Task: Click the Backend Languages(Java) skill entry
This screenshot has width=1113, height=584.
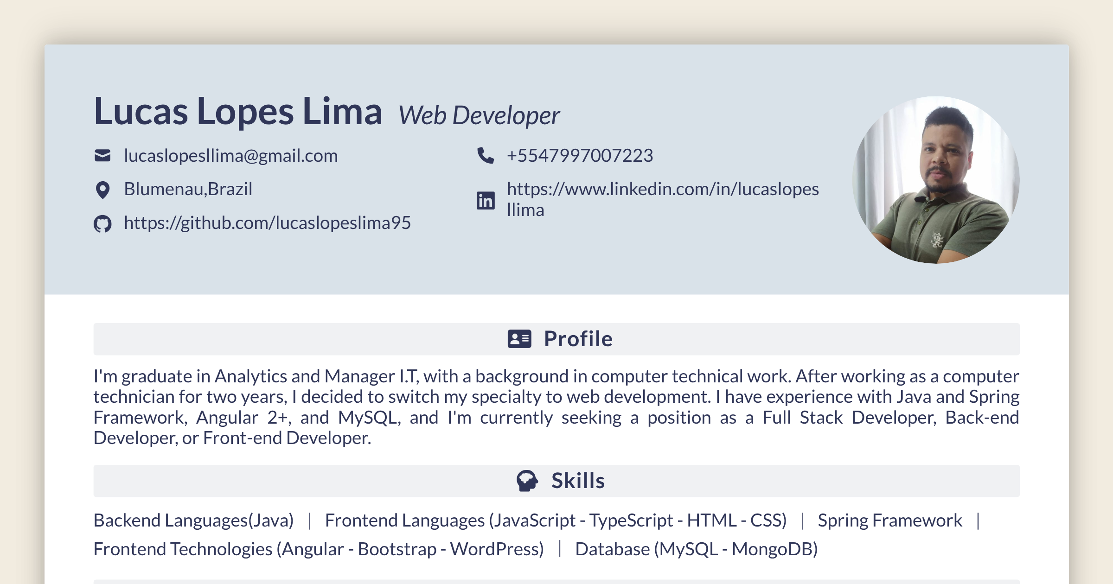Action: click(x=194, y=520)
